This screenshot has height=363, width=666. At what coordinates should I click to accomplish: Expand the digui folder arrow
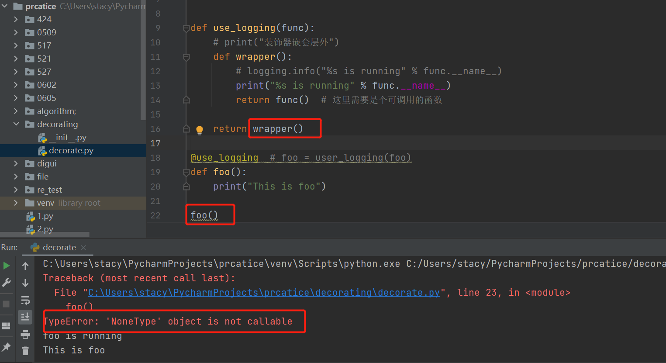pyautogui.click(x=16, y=163)
